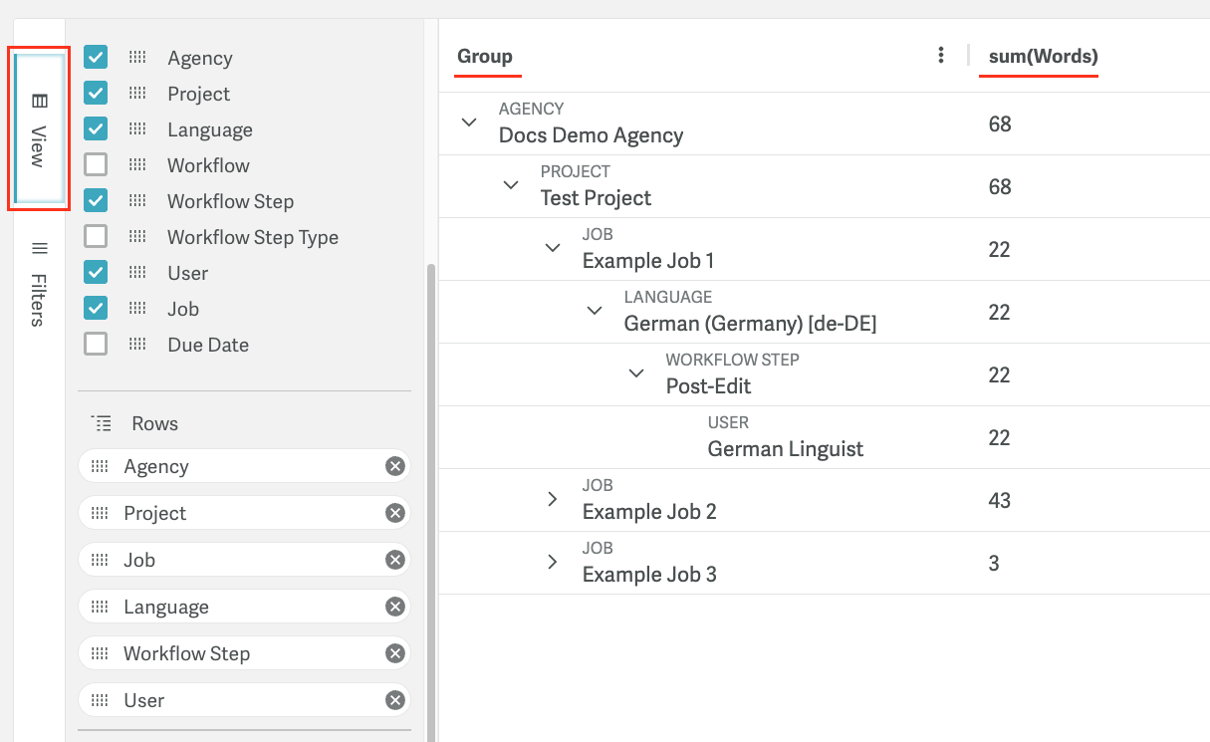
Task: Remove Agency from Rows
Action: point(395,466)
